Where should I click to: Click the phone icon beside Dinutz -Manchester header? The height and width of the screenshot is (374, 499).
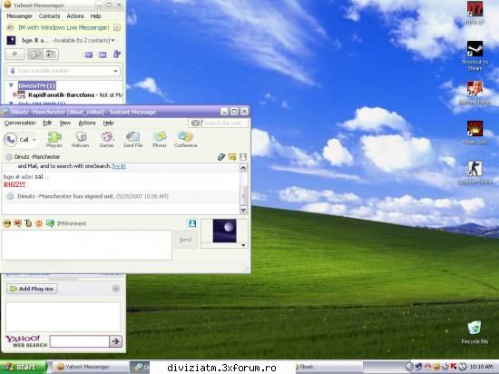(221, 157)
